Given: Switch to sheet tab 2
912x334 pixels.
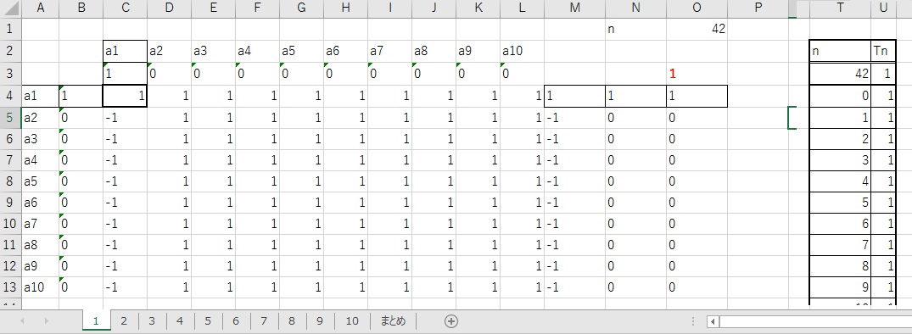Looking at the screenshot, I should click(124, 321).
